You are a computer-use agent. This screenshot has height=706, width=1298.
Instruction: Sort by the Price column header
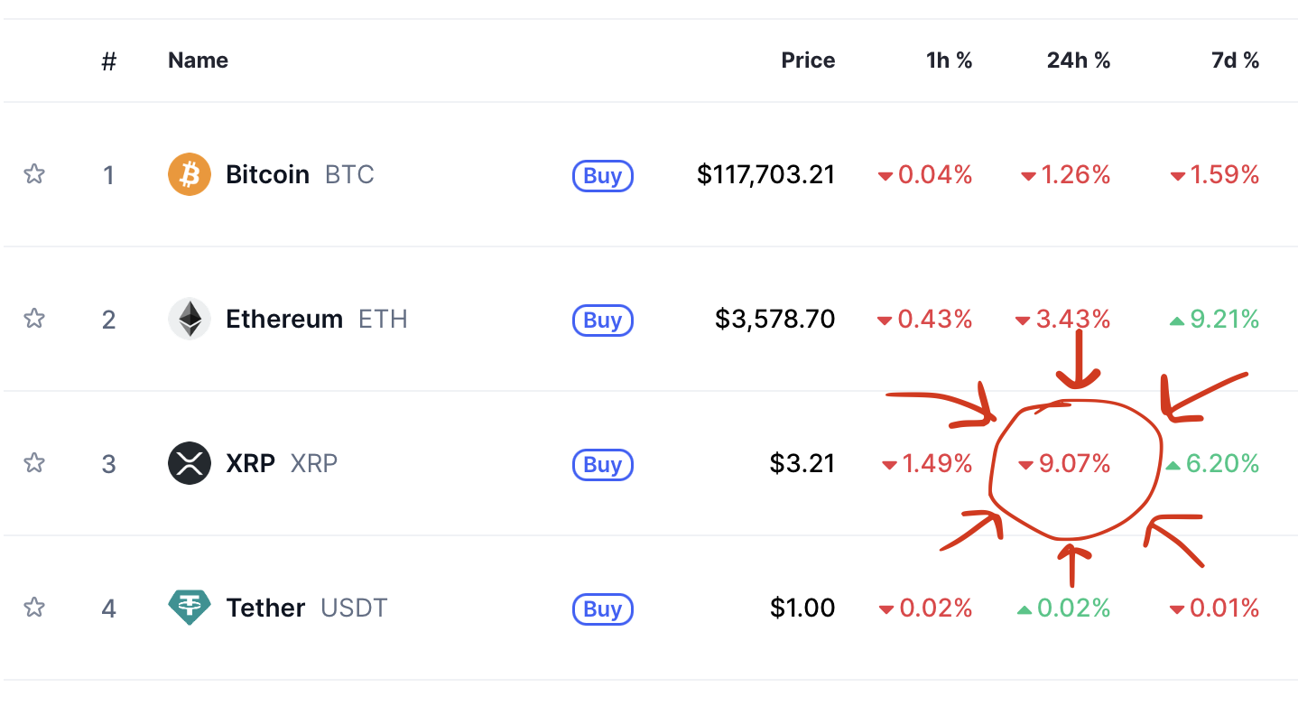pyautogui.click(x=808, y=60)
